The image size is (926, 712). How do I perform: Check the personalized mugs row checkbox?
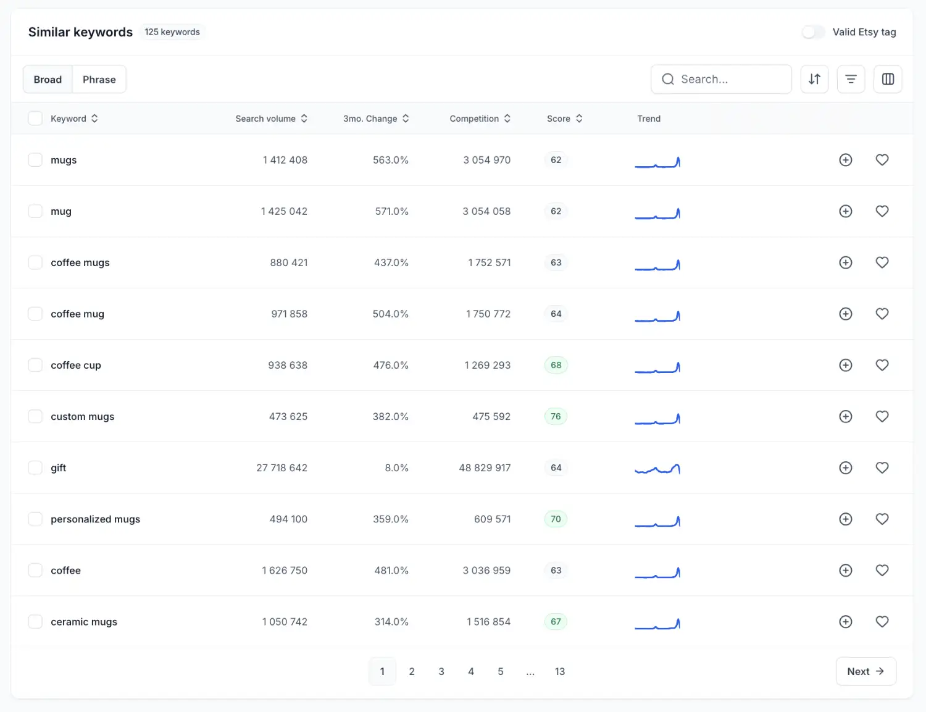(x=35, y=519)
